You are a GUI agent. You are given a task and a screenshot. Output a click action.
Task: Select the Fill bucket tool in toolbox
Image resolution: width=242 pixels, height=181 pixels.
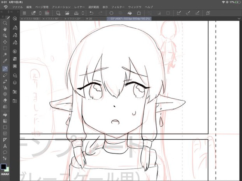point(5,115)
